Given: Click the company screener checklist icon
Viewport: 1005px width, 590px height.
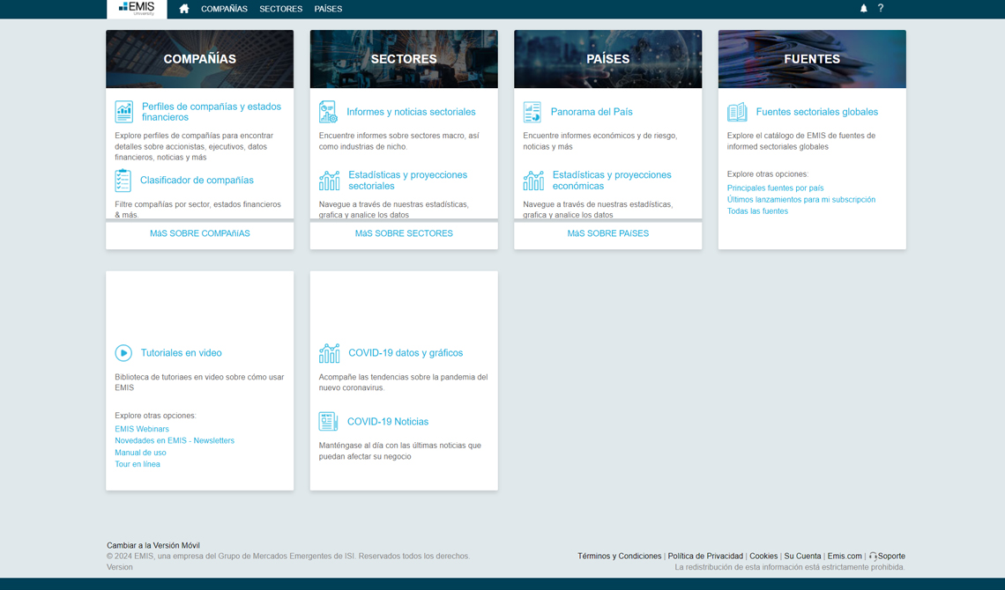Looking at the screenshot, I should click(x=123, y=181).
